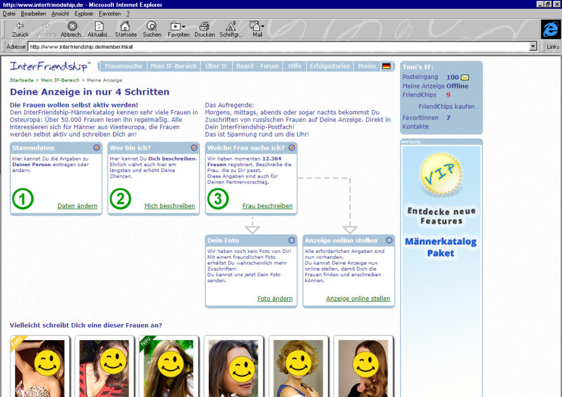This screenshot has height=397, width=562.
Task: Click the Internet Explorer logo icon
Action: (551, 29)
